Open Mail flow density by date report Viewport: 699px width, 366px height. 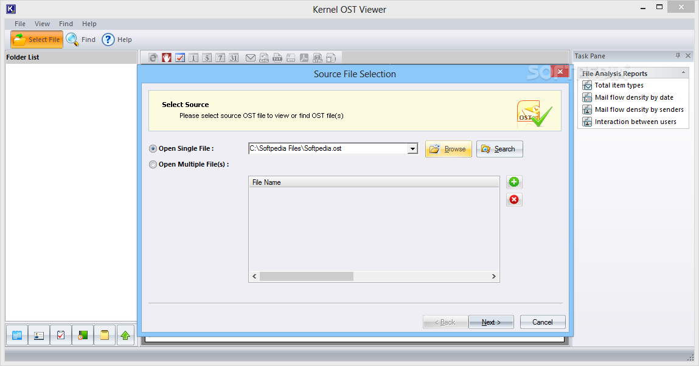[634, 97]
